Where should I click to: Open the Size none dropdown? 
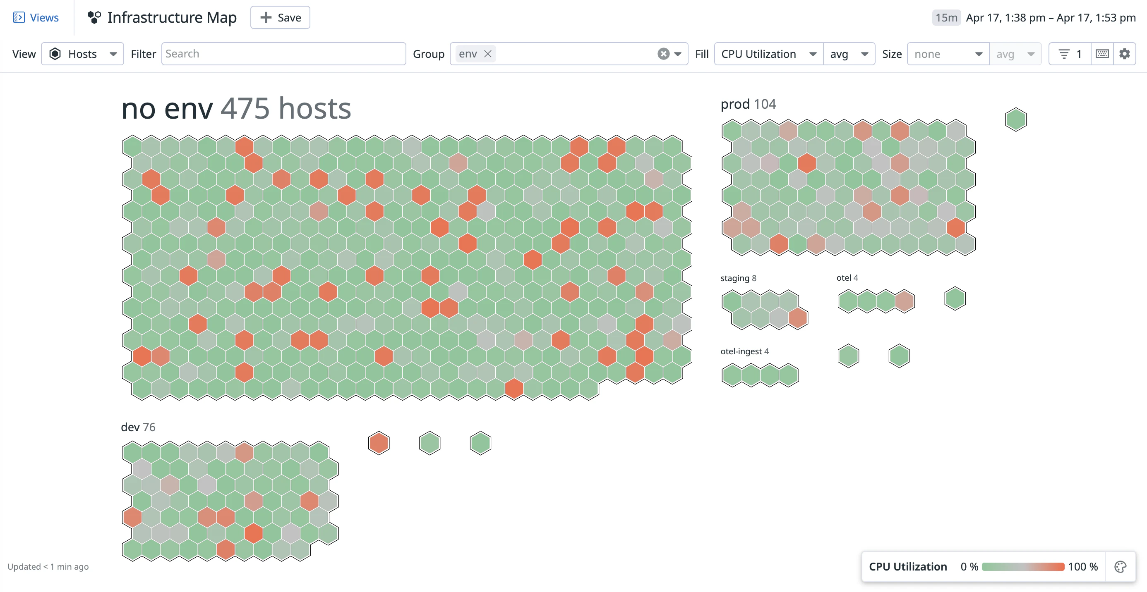[x=948, y=54]
